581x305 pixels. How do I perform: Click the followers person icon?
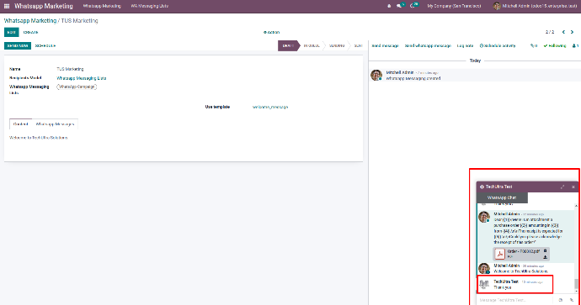575,46
